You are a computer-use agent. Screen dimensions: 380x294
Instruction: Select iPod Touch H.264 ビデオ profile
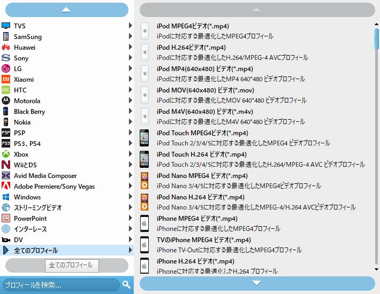tap(256, 159)
